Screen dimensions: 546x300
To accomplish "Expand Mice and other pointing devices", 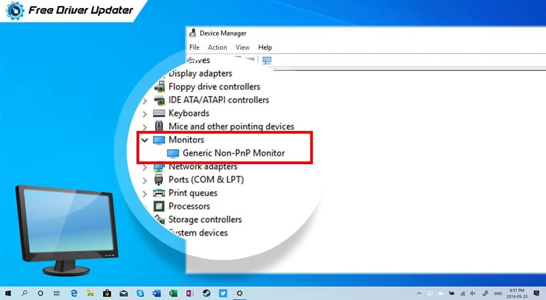I will click(x=145, y=128).
